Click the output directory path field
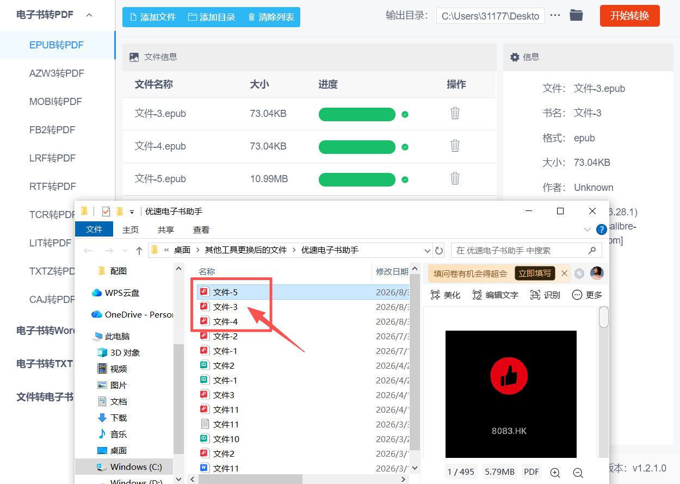 pyautogui.click(x=491, y=16)
